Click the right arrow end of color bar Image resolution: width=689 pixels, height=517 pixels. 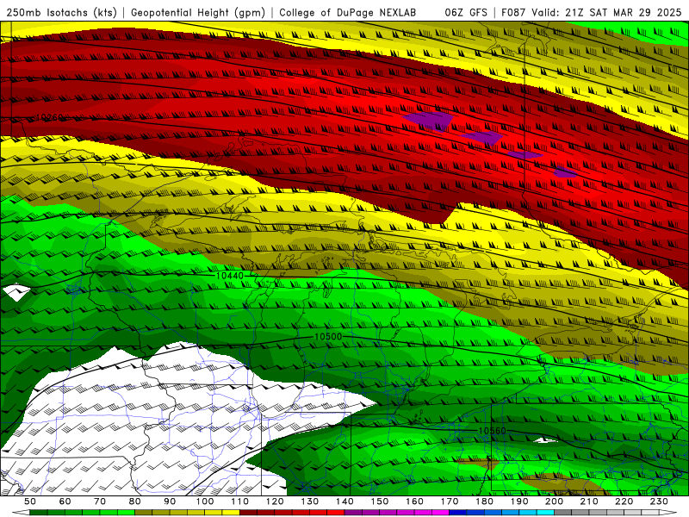[x=668, y=513]
